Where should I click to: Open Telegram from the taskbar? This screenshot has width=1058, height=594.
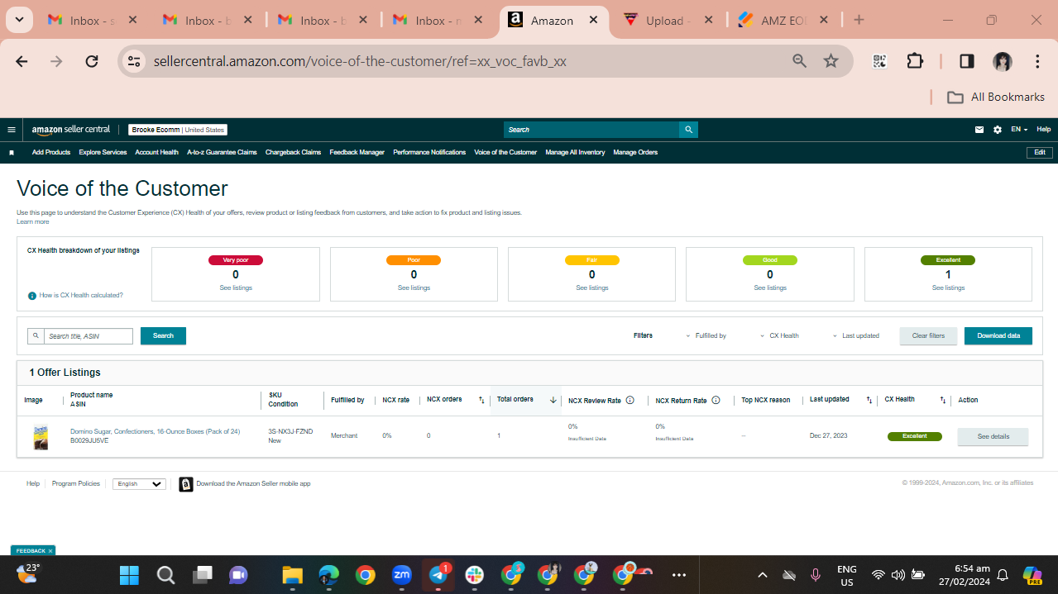pyautogui.click(x=438, y=575)
